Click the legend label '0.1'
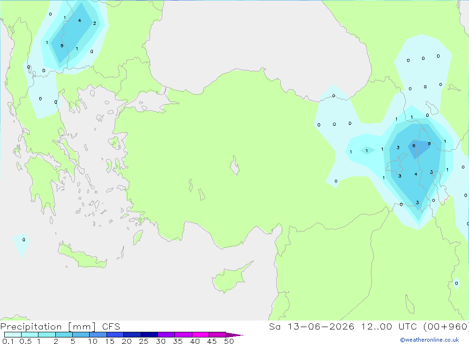The width and height of the screenshot is (469, 344). pos(8,341)
